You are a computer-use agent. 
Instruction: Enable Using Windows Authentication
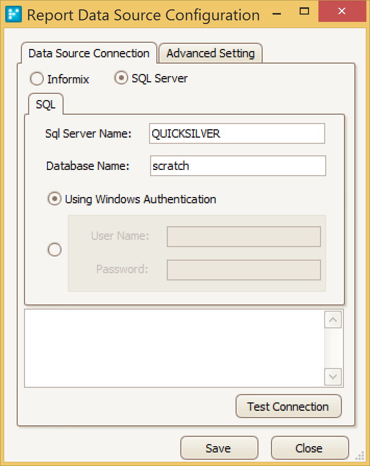pos(54,199)
